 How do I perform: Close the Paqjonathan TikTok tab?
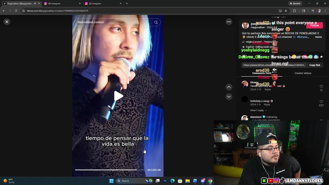[x=39, y=4]
